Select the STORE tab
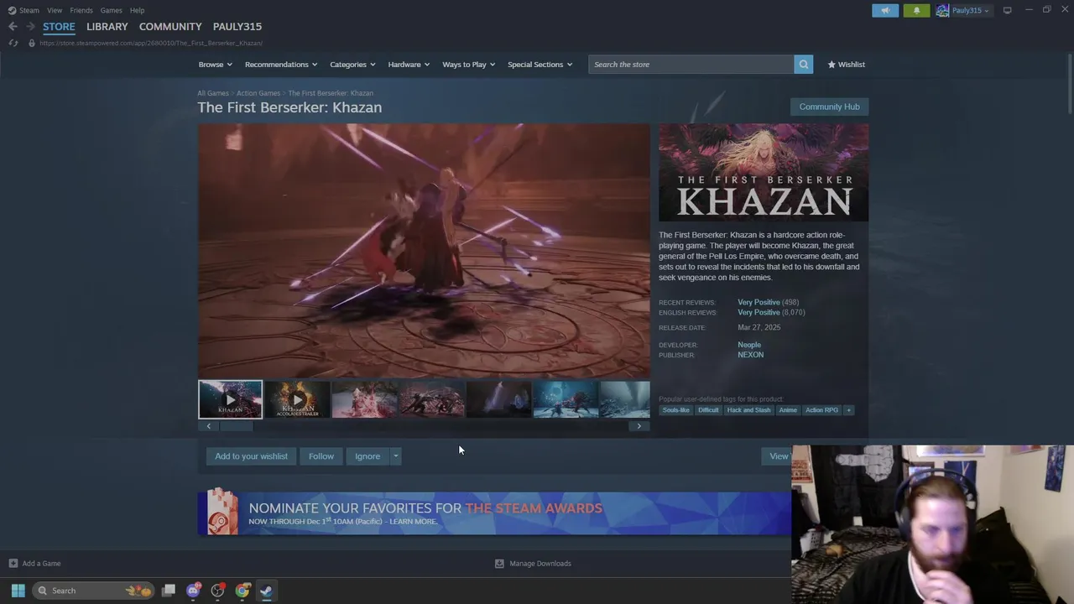 (59, 27)
